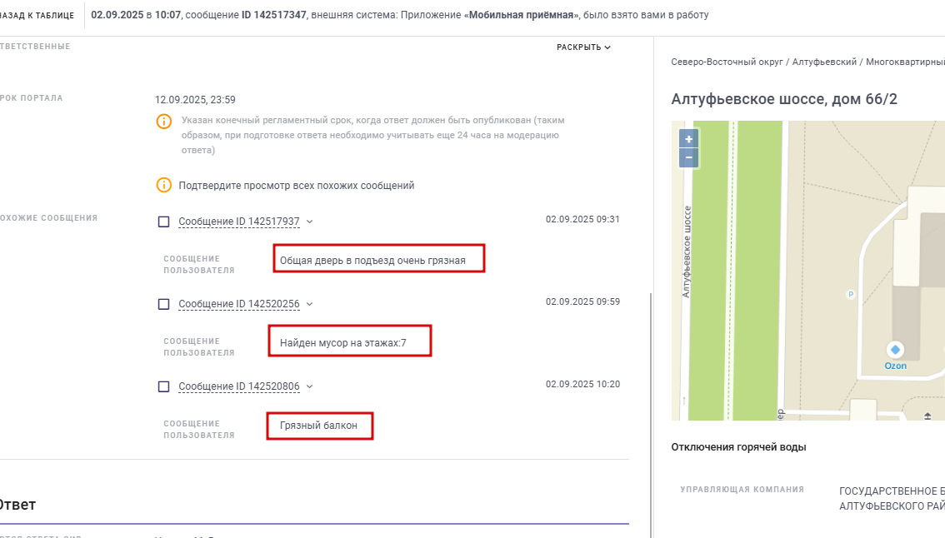Click the 'Северо-Восточный округ' breadcrumb
Viewport: 945px width, 538px height.
(x=727, y=62)
